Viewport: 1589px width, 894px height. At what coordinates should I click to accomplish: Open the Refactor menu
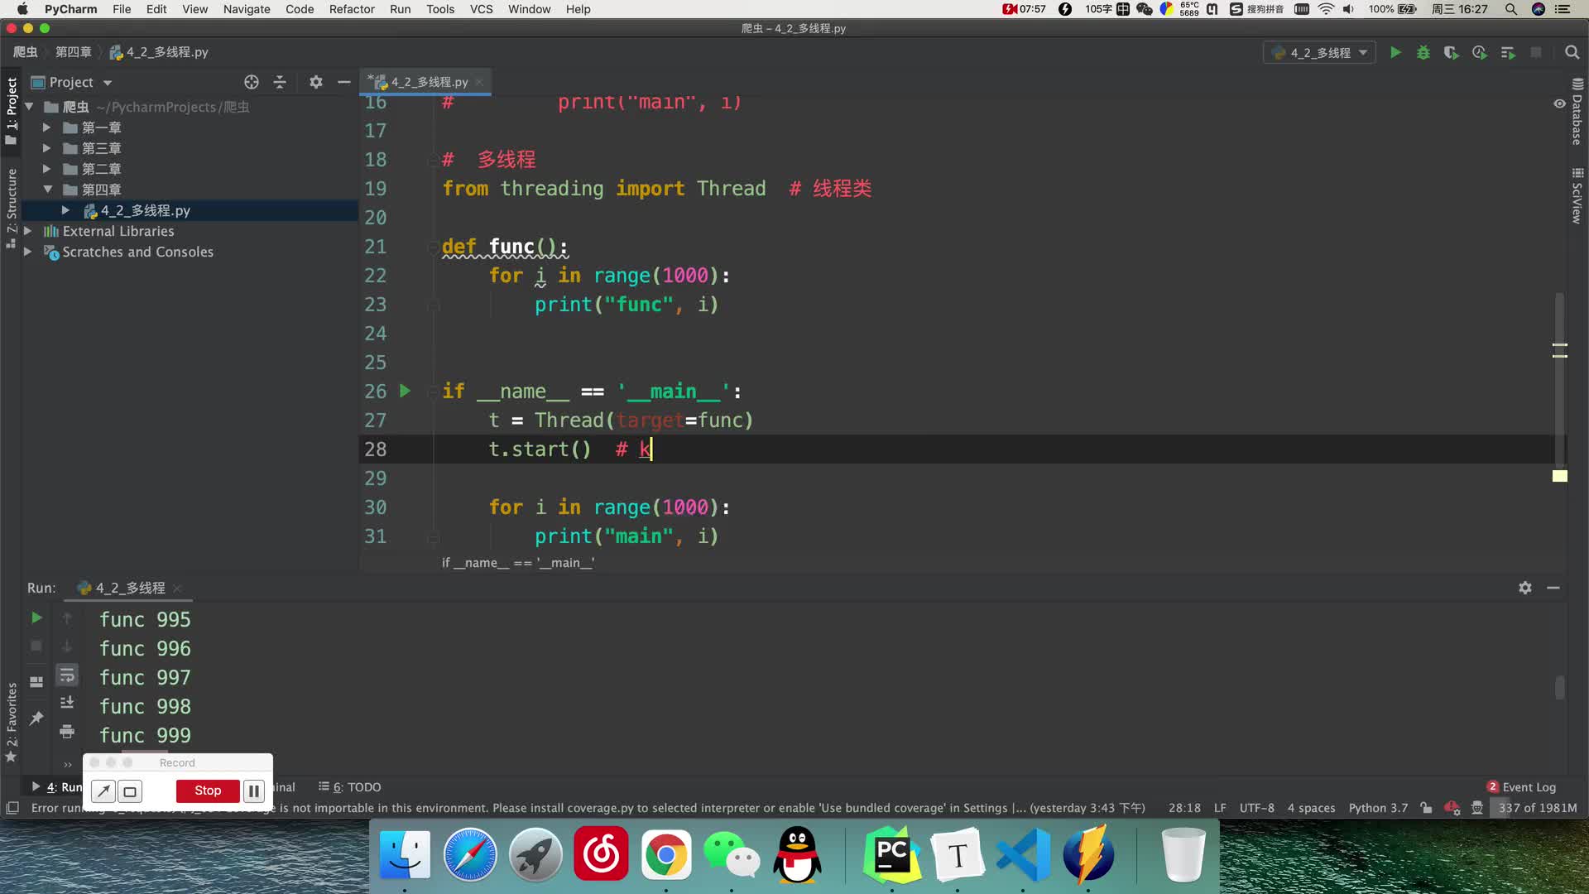[352, 9]
